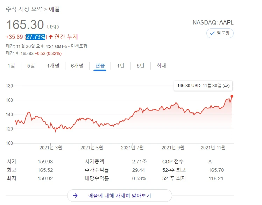Viewport: 262px width, 205px height.
Task: Select the 1일 range tab
Action: click(x=11, y=66)
